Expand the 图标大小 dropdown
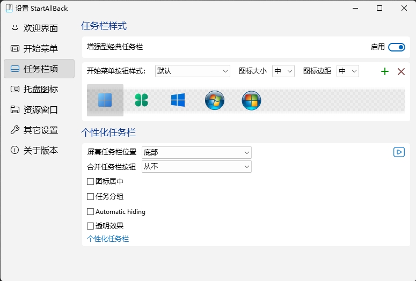Image resolution: width=416 pixels, height=281 pixels. click(x=283, y=71)
